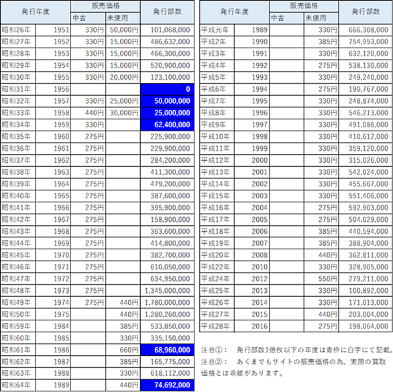Click the 平成12年 cell

pos(217,160)
